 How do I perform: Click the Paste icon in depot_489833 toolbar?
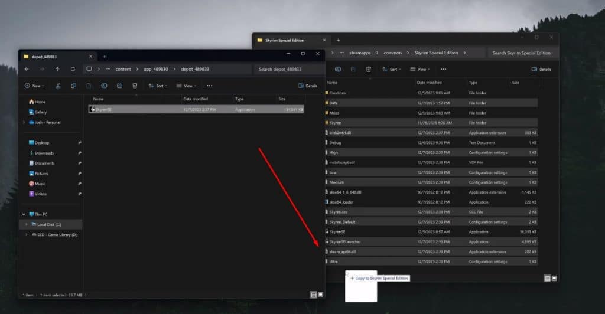(89, 86)
